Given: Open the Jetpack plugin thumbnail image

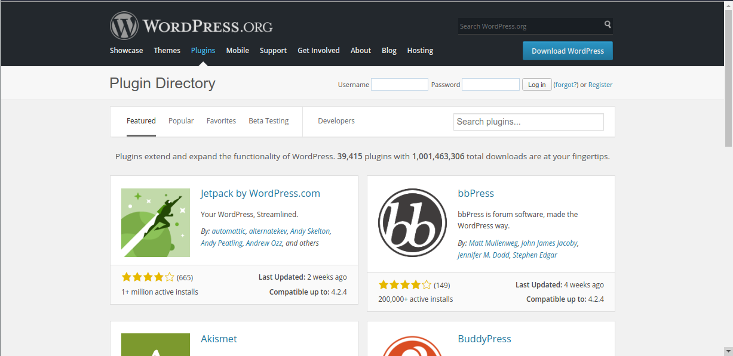Looking at the screenshot, I should (x=155, y=222).
